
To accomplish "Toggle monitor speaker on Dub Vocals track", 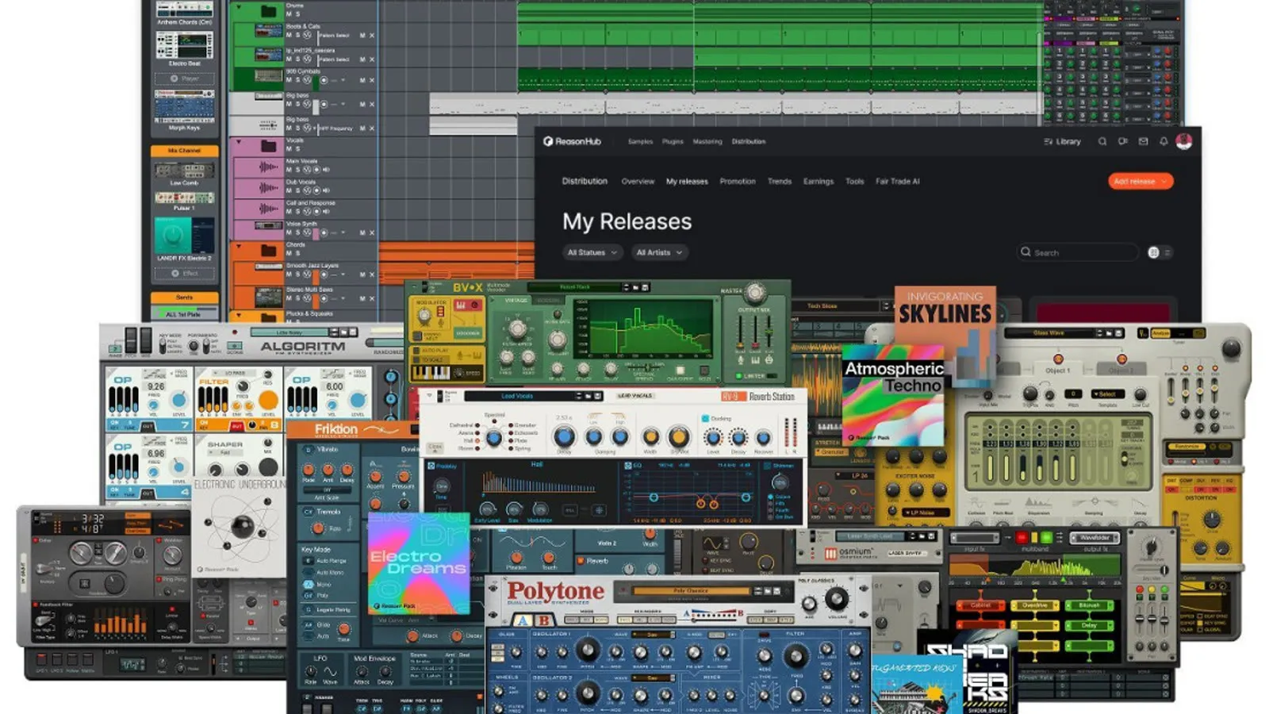I will point(326,190).
